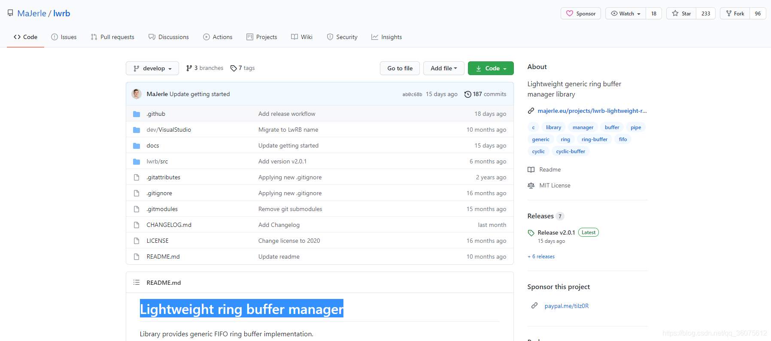771x341 pixels.
Task: Click the tag icon beside Release v2.0.1
Action: [531, 233]
